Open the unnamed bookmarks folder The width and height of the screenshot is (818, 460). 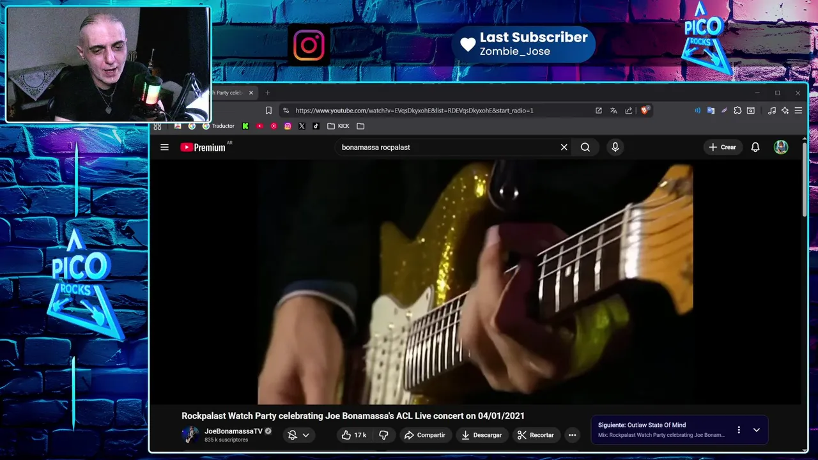click(360, 126)
